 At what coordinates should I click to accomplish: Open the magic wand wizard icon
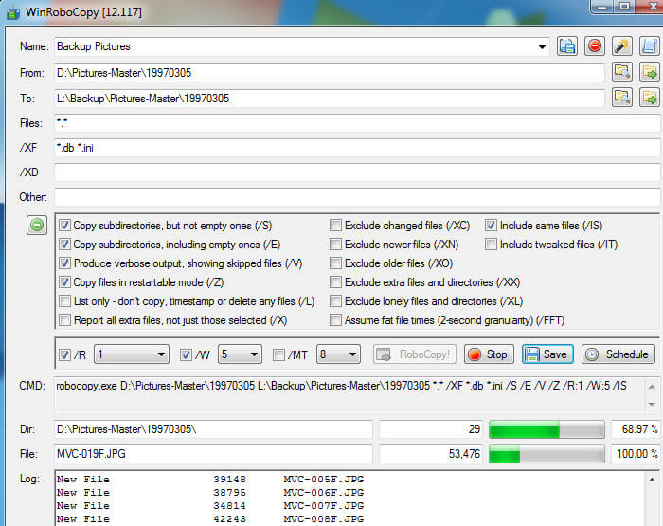click(x=622, y=46)
